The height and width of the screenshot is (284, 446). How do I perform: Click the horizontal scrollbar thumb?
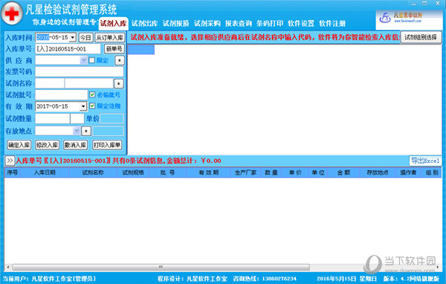pyautogui.click(x=161, y=267)
